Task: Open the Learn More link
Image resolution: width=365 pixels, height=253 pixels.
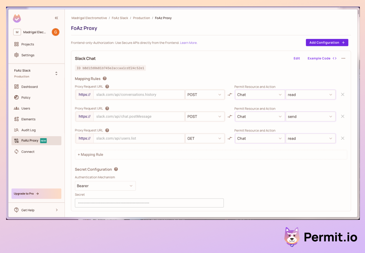Action: coord(188,43)
